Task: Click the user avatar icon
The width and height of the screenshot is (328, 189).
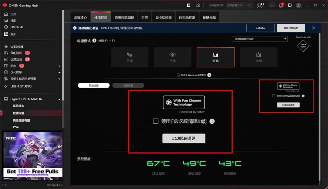Action: (x=299, y=5)
